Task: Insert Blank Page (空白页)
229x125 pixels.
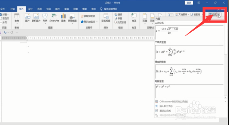Action: click(x=5, y=18)
